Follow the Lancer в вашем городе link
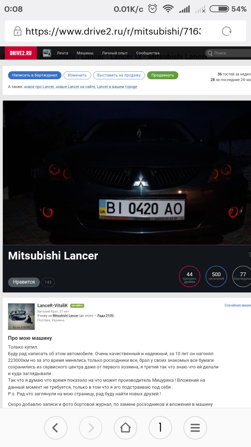Image resolution: width=251 pixels, height=447 pixels. point(117,87)
